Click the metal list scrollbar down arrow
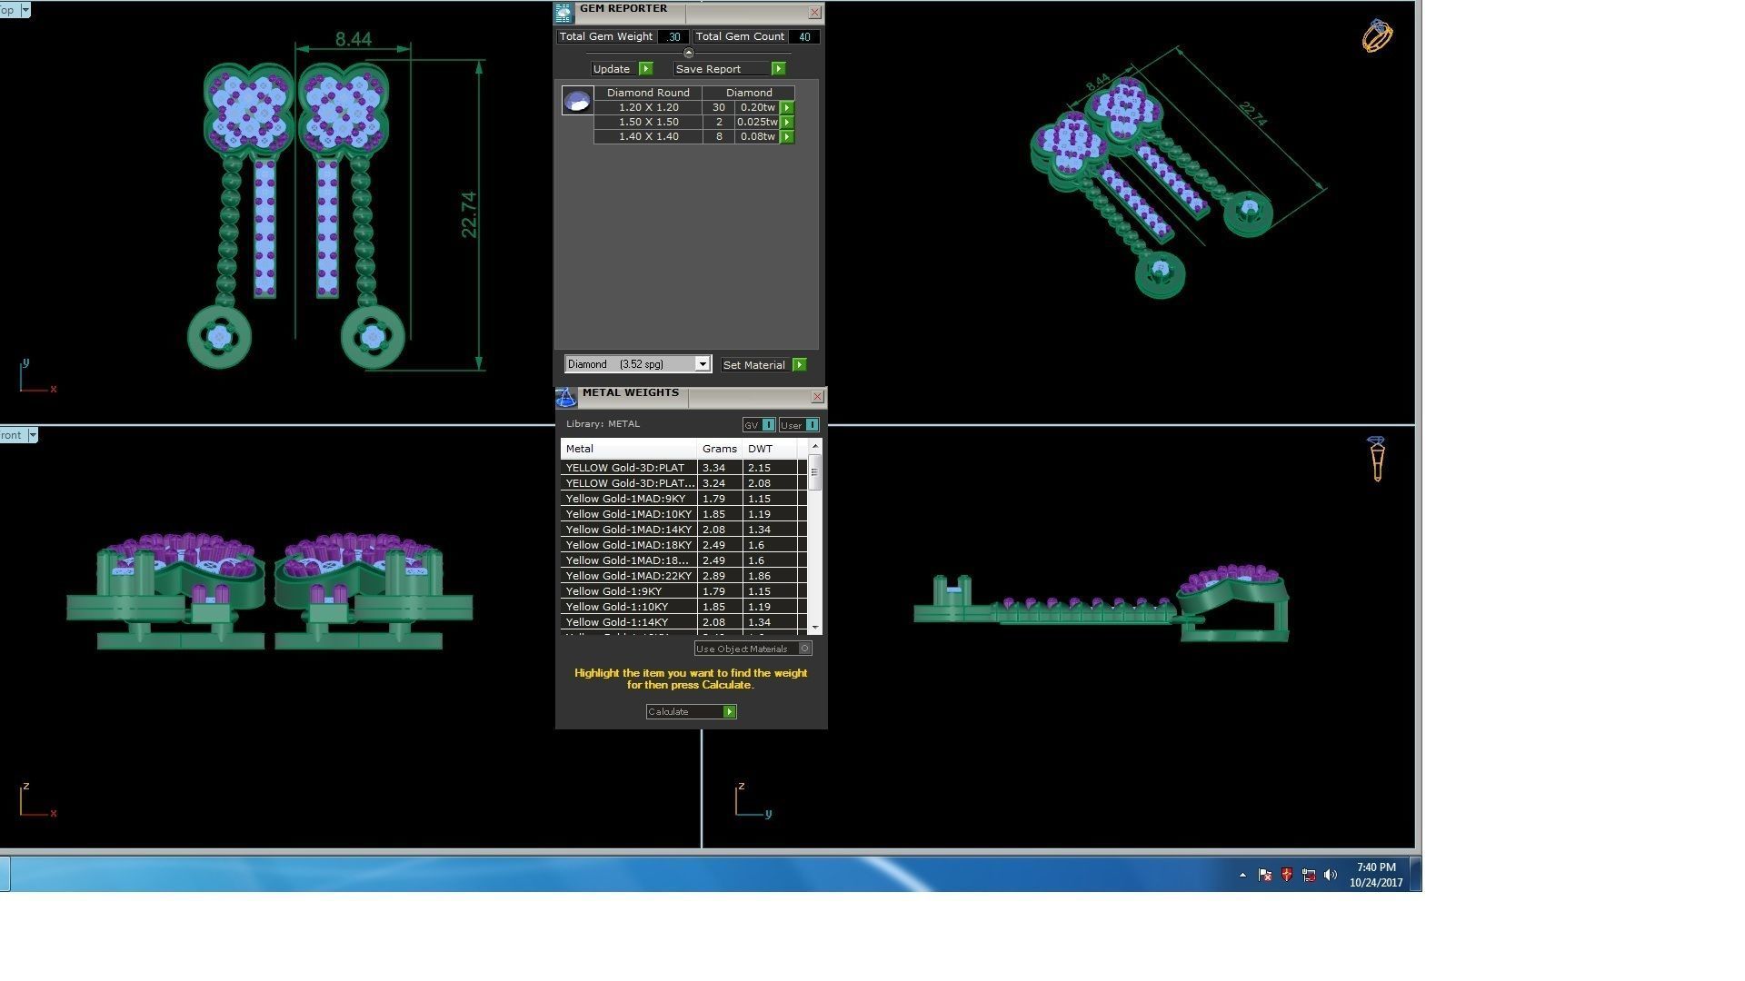 click(814, 628)
